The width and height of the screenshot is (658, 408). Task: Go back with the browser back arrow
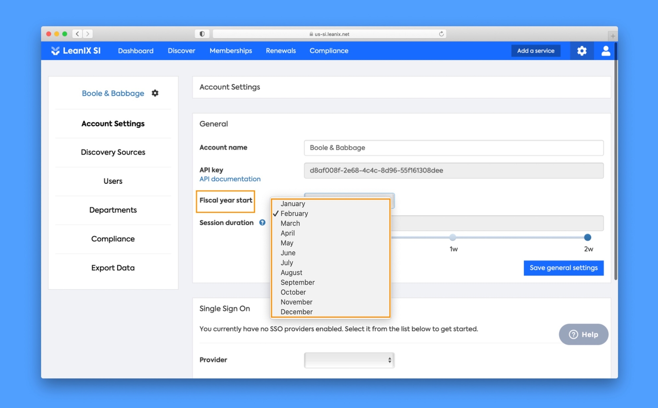[77, 34]
